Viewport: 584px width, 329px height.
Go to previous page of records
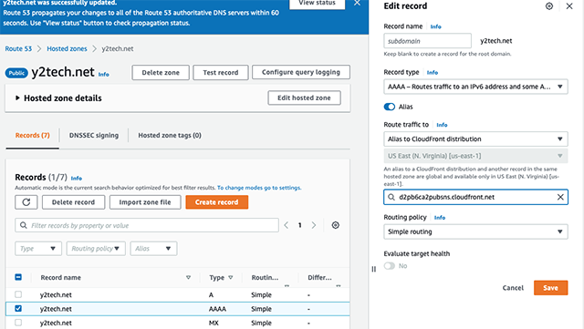[286, 225]
